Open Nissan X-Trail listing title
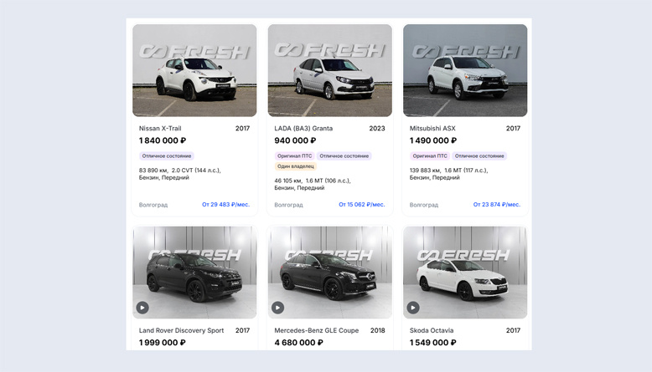Image resolution: width=652 pixels, height=372 pixels. (x=160, y=129)
